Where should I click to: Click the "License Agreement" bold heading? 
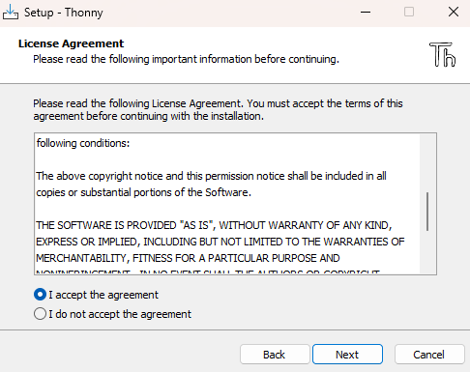point(71,43)
